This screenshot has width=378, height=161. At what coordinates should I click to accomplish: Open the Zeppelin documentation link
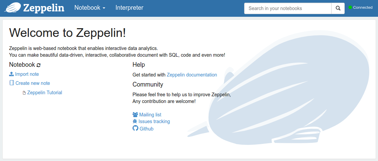pos(192,75)
